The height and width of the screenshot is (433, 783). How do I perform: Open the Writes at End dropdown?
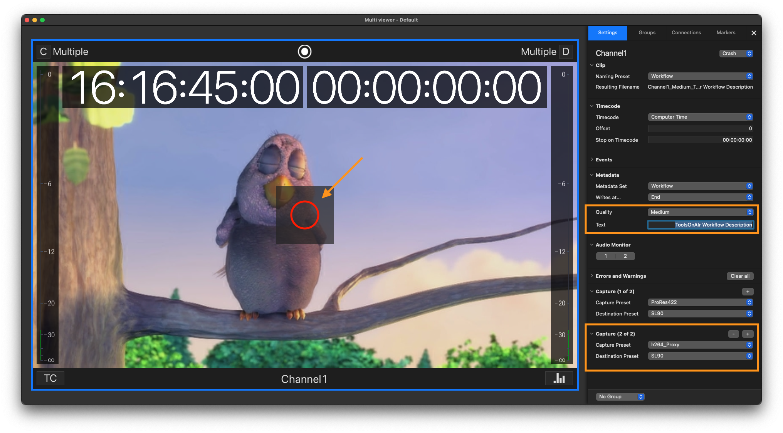pyautogui.click(x=700, y=197)
